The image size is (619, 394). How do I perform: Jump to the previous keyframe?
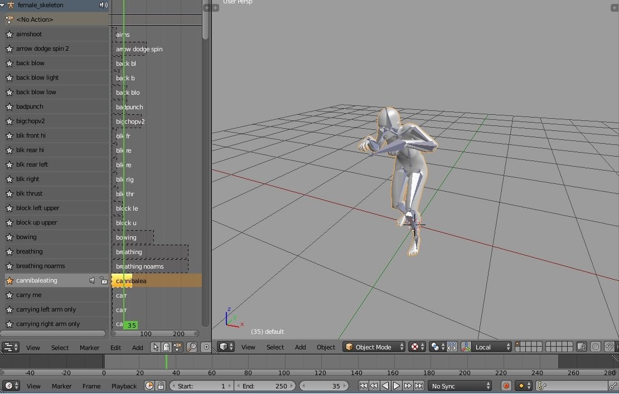[x=374, y=386]
